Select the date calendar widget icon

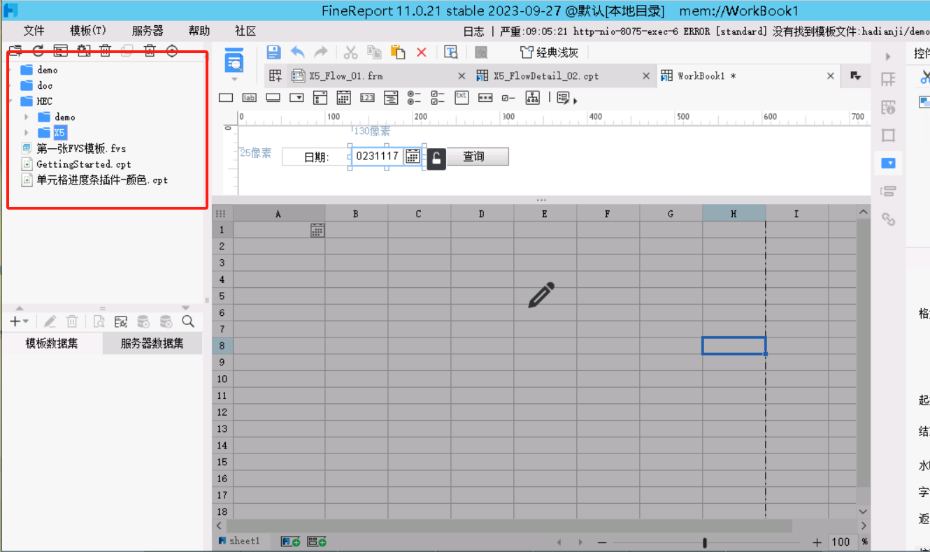click(x=344, y=98)
